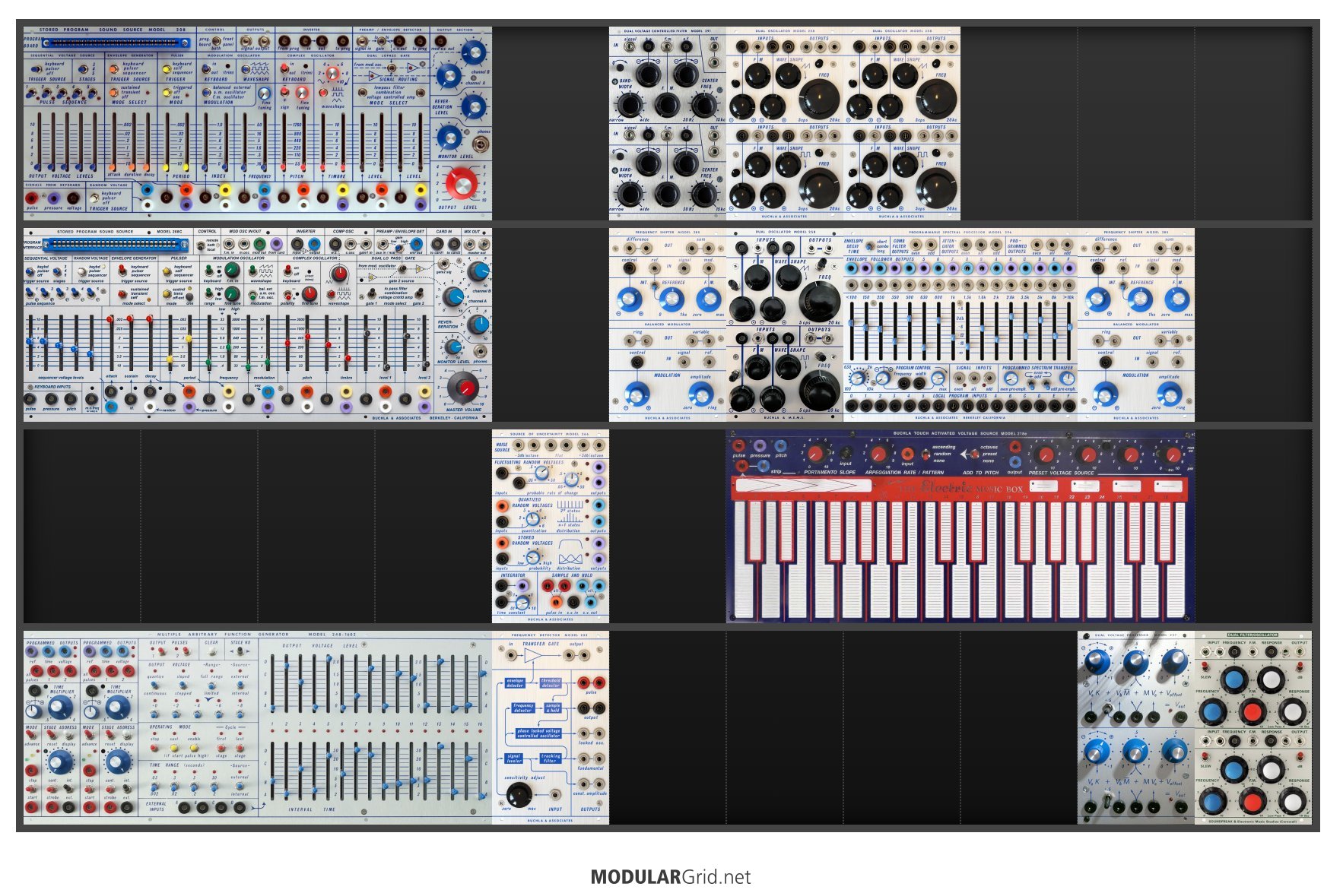Flip the yellow pulser trigger switch on Model 208
Viewport: 1343px width, 893px height.
pyautogui.click(x=167, y=69)
